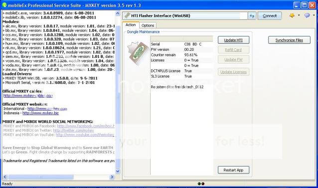The image size is (318, 188).
Task: Click the Restart App button
Action: pyautogui.click(x=233, y=170)
